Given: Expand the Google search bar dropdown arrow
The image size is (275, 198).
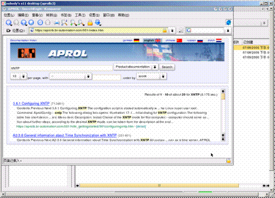Looking at the screenshot, I should click(228, 31).
